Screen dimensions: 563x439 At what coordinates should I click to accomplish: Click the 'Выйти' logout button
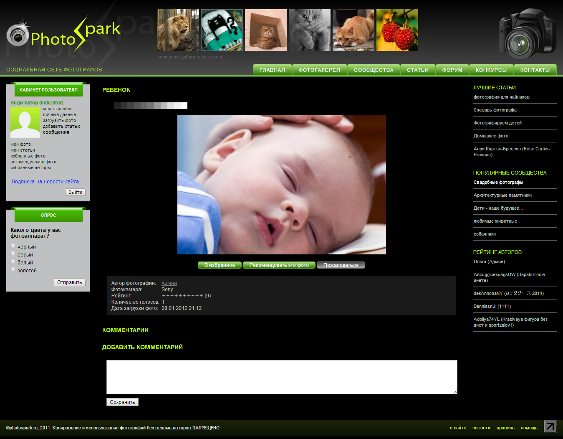75,192
